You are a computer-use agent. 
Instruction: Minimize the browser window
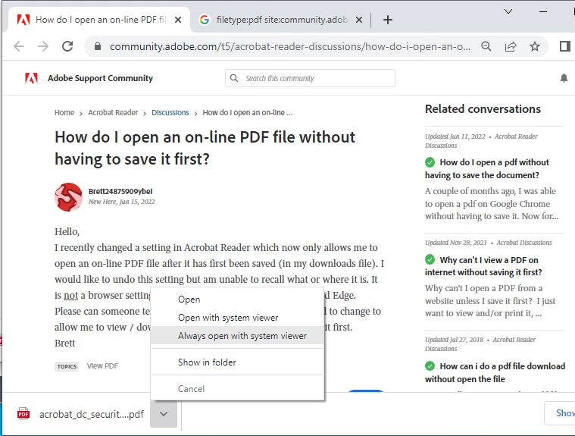click(543, 11)
